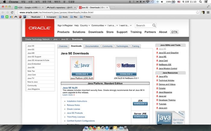Open the Notification Center icon
This screenshot has height=131, width=211.
206,2
